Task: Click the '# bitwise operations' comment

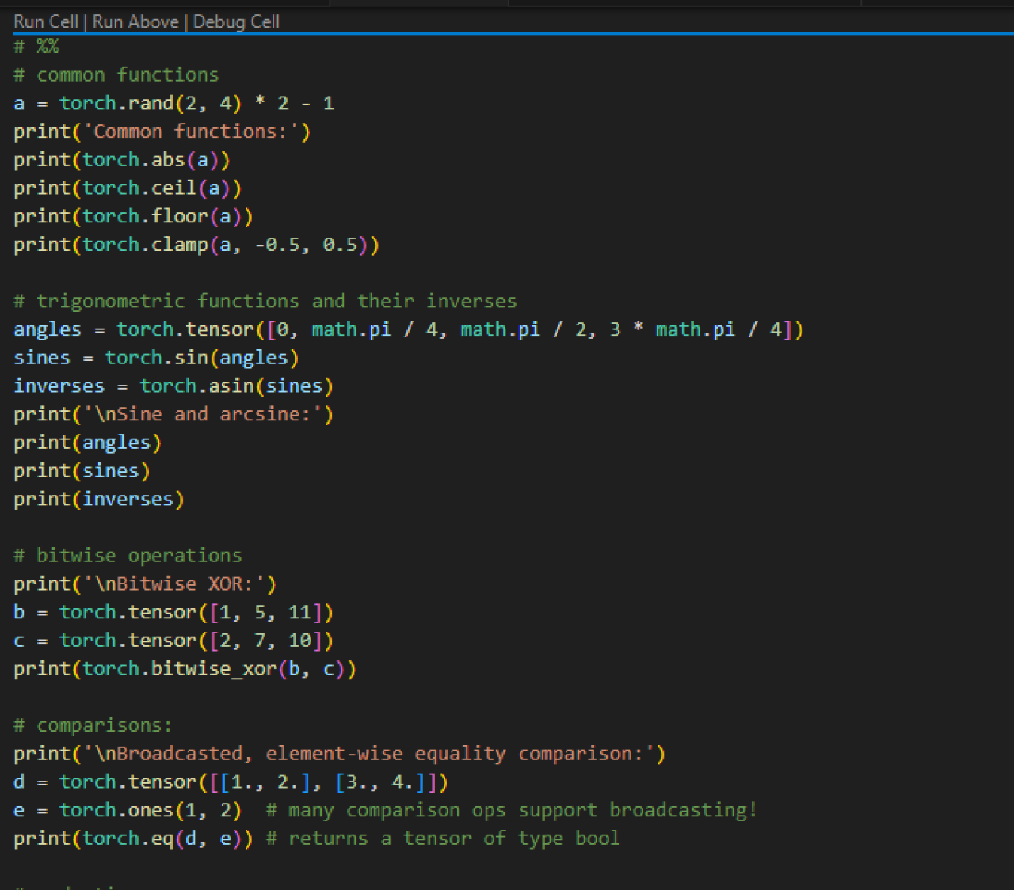Action: [x=128, y=556]
